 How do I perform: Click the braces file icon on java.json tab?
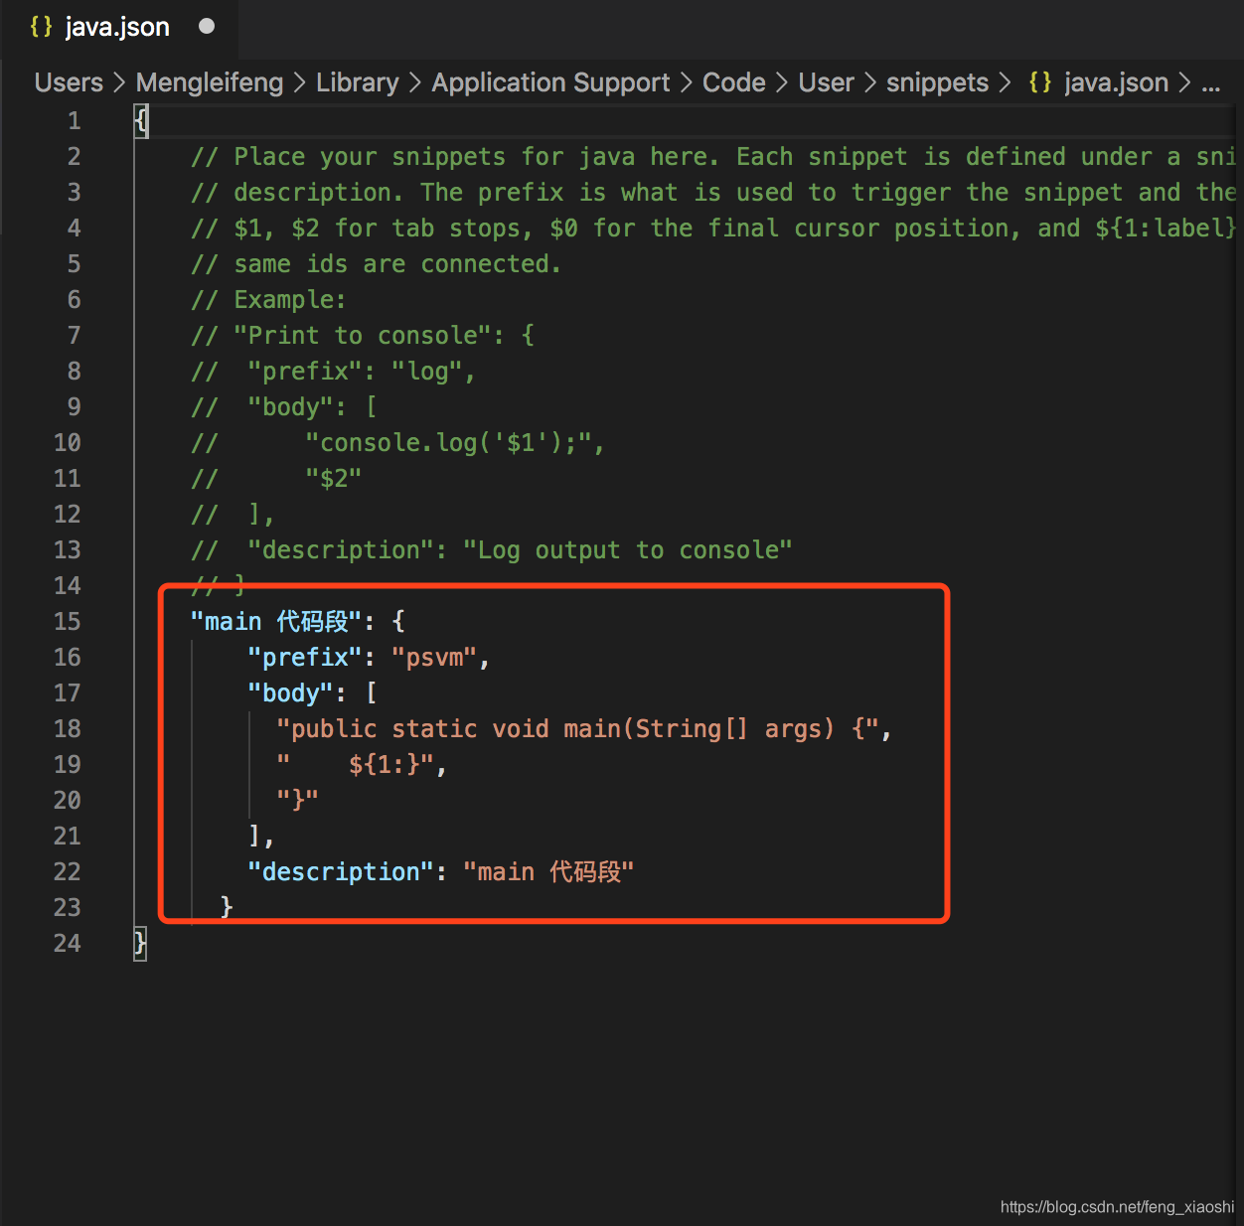[x=41, y=27]
